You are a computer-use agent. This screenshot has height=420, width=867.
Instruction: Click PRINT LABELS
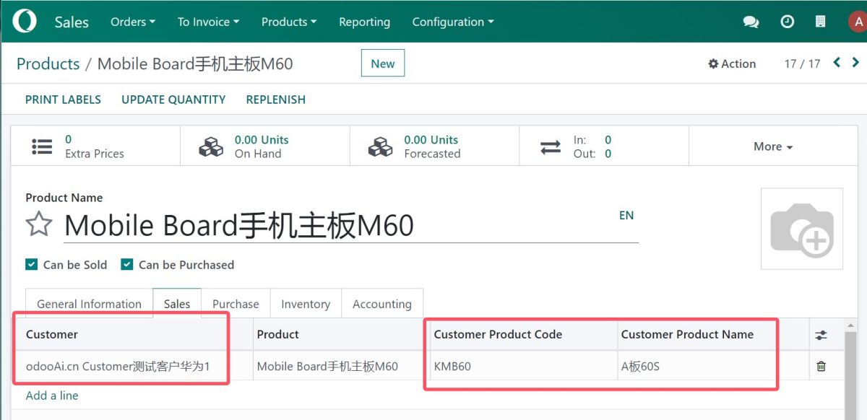point(63,100)
